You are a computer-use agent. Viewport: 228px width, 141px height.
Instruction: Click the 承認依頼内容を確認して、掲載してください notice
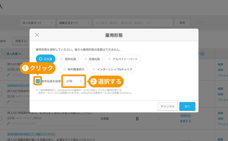[x=31, y=134]
